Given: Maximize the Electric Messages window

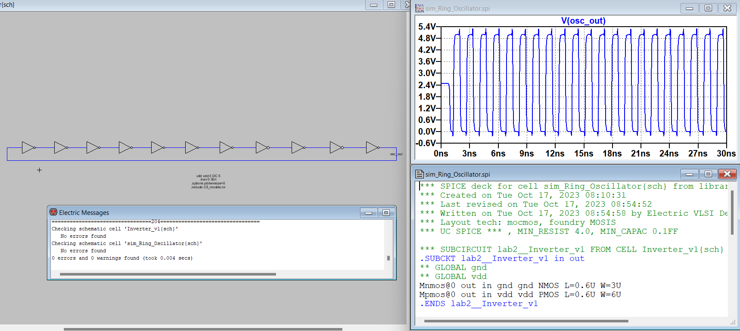Looking at the screenshot, I should (386, 213).
